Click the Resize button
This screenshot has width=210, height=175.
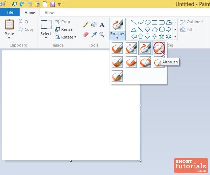point(64,29)
